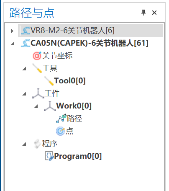169x191 pixels.
Task: Click the blue target icon beside 点
Action: [x=61, y=131]
